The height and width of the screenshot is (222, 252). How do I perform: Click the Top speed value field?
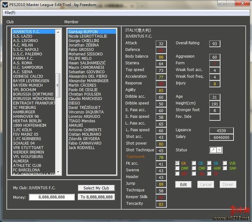tap(161, 70)
